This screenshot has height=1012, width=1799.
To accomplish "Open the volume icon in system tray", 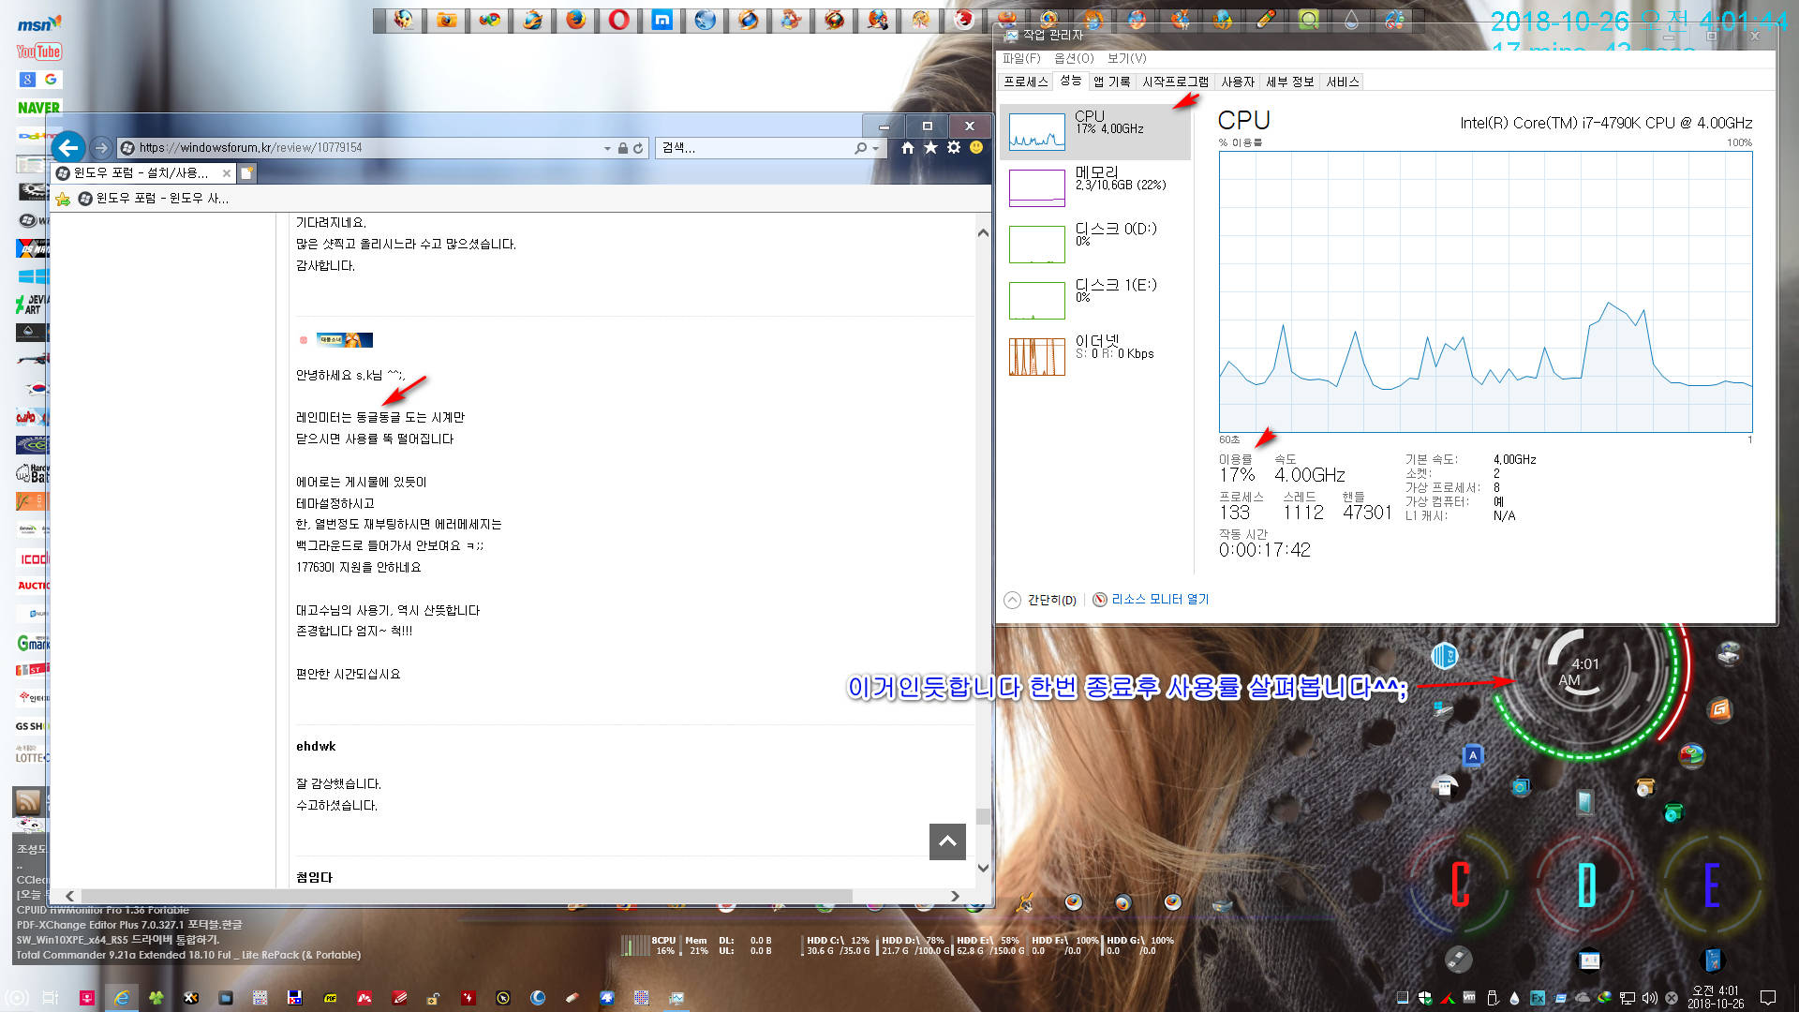I will (x=1649, y=998).
